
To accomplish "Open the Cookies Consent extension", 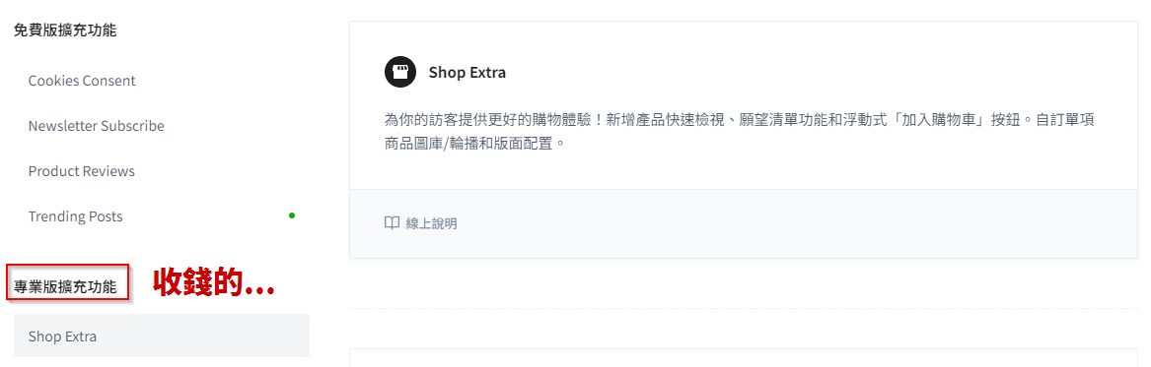I will coord(82,81).
